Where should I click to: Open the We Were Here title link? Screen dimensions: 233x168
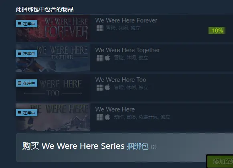tap(115, 109)
